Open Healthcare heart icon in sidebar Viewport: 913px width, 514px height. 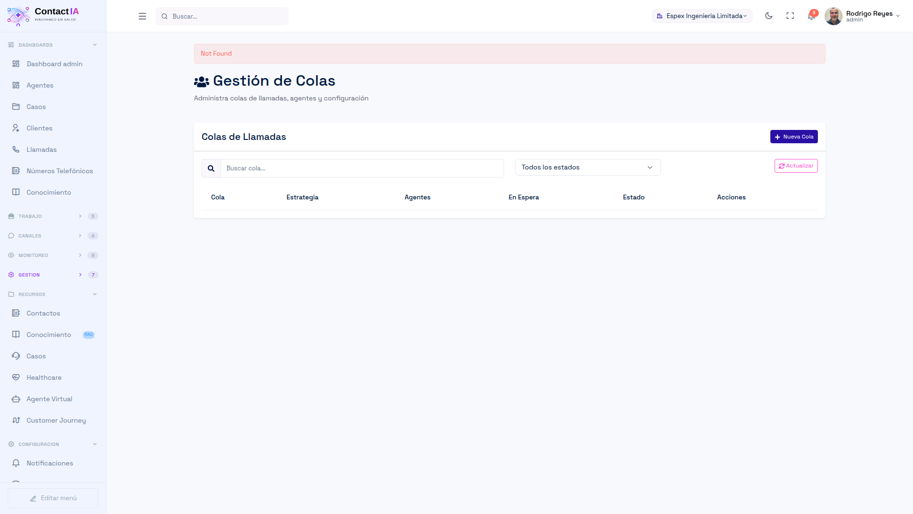click(x=16, y=377)
